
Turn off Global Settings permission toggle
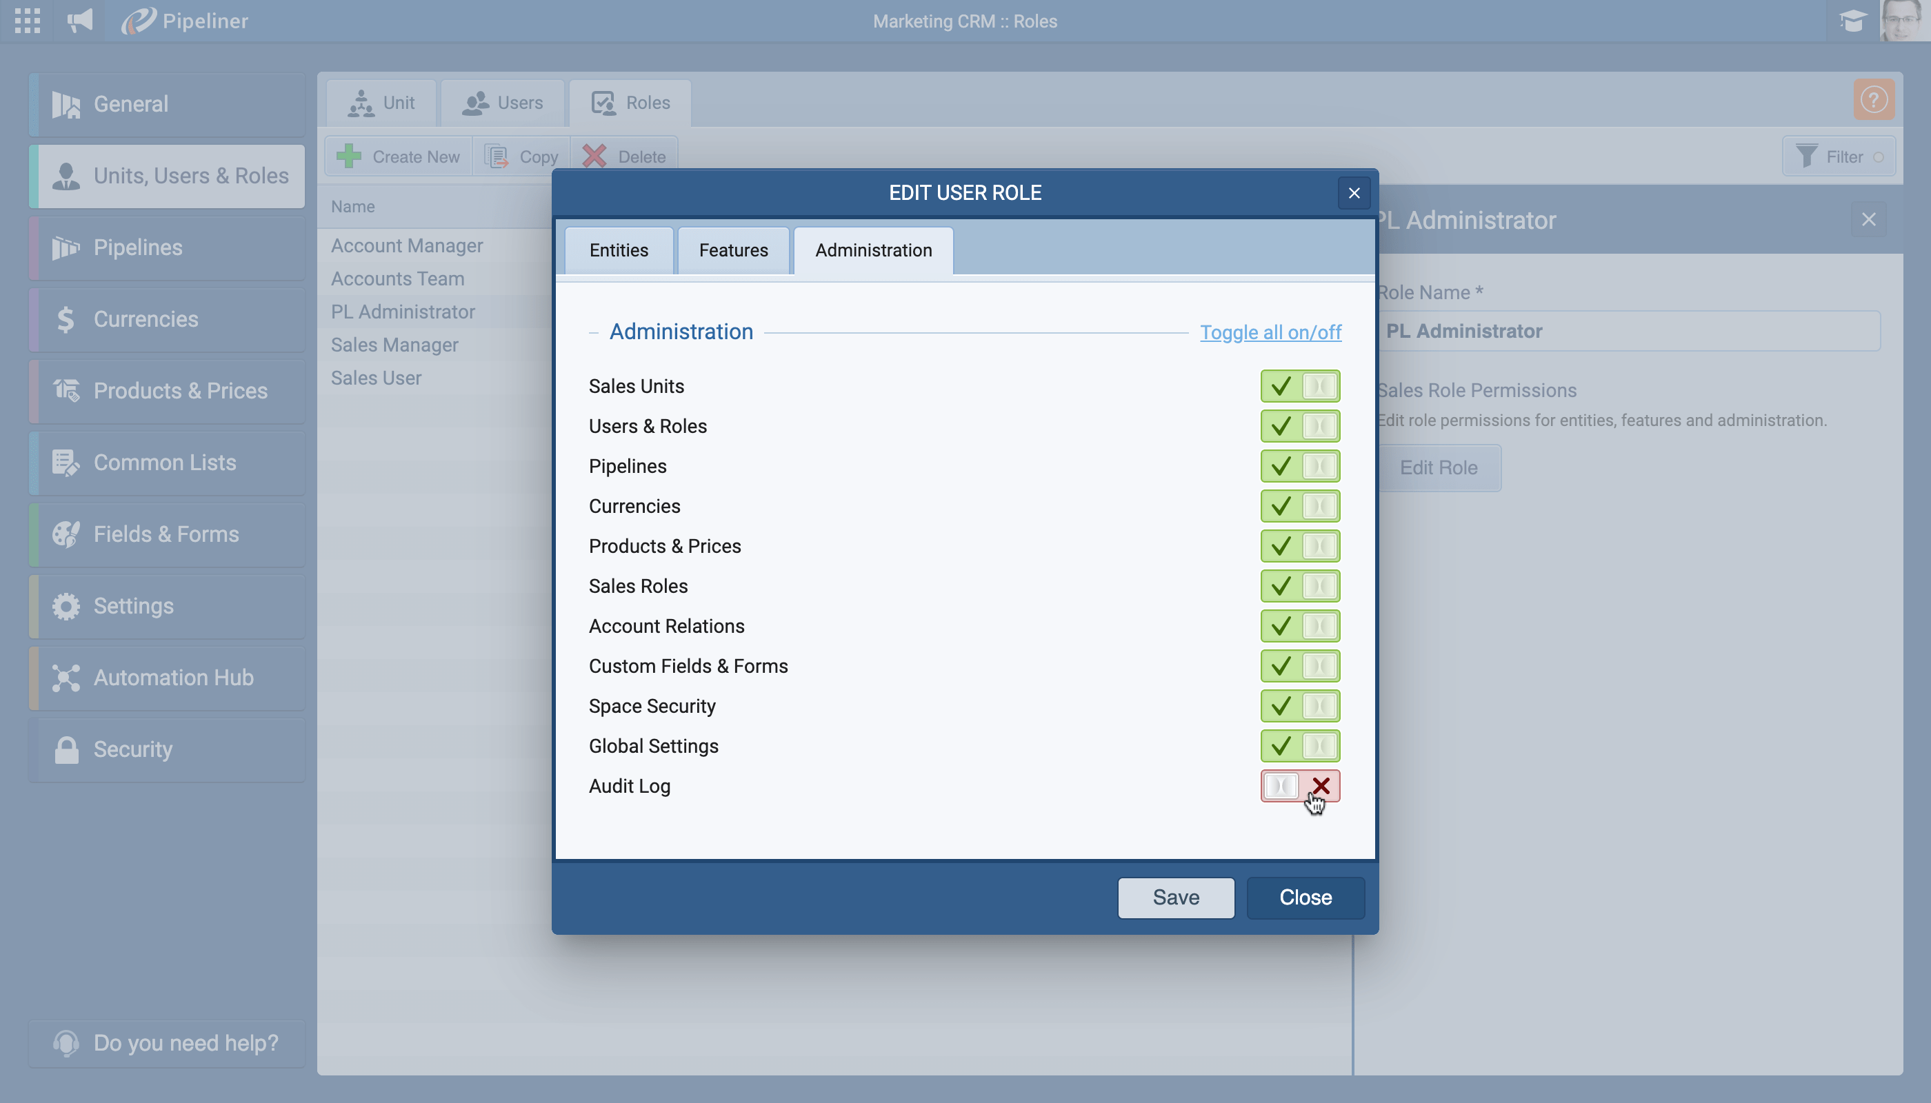[1300, 746]
